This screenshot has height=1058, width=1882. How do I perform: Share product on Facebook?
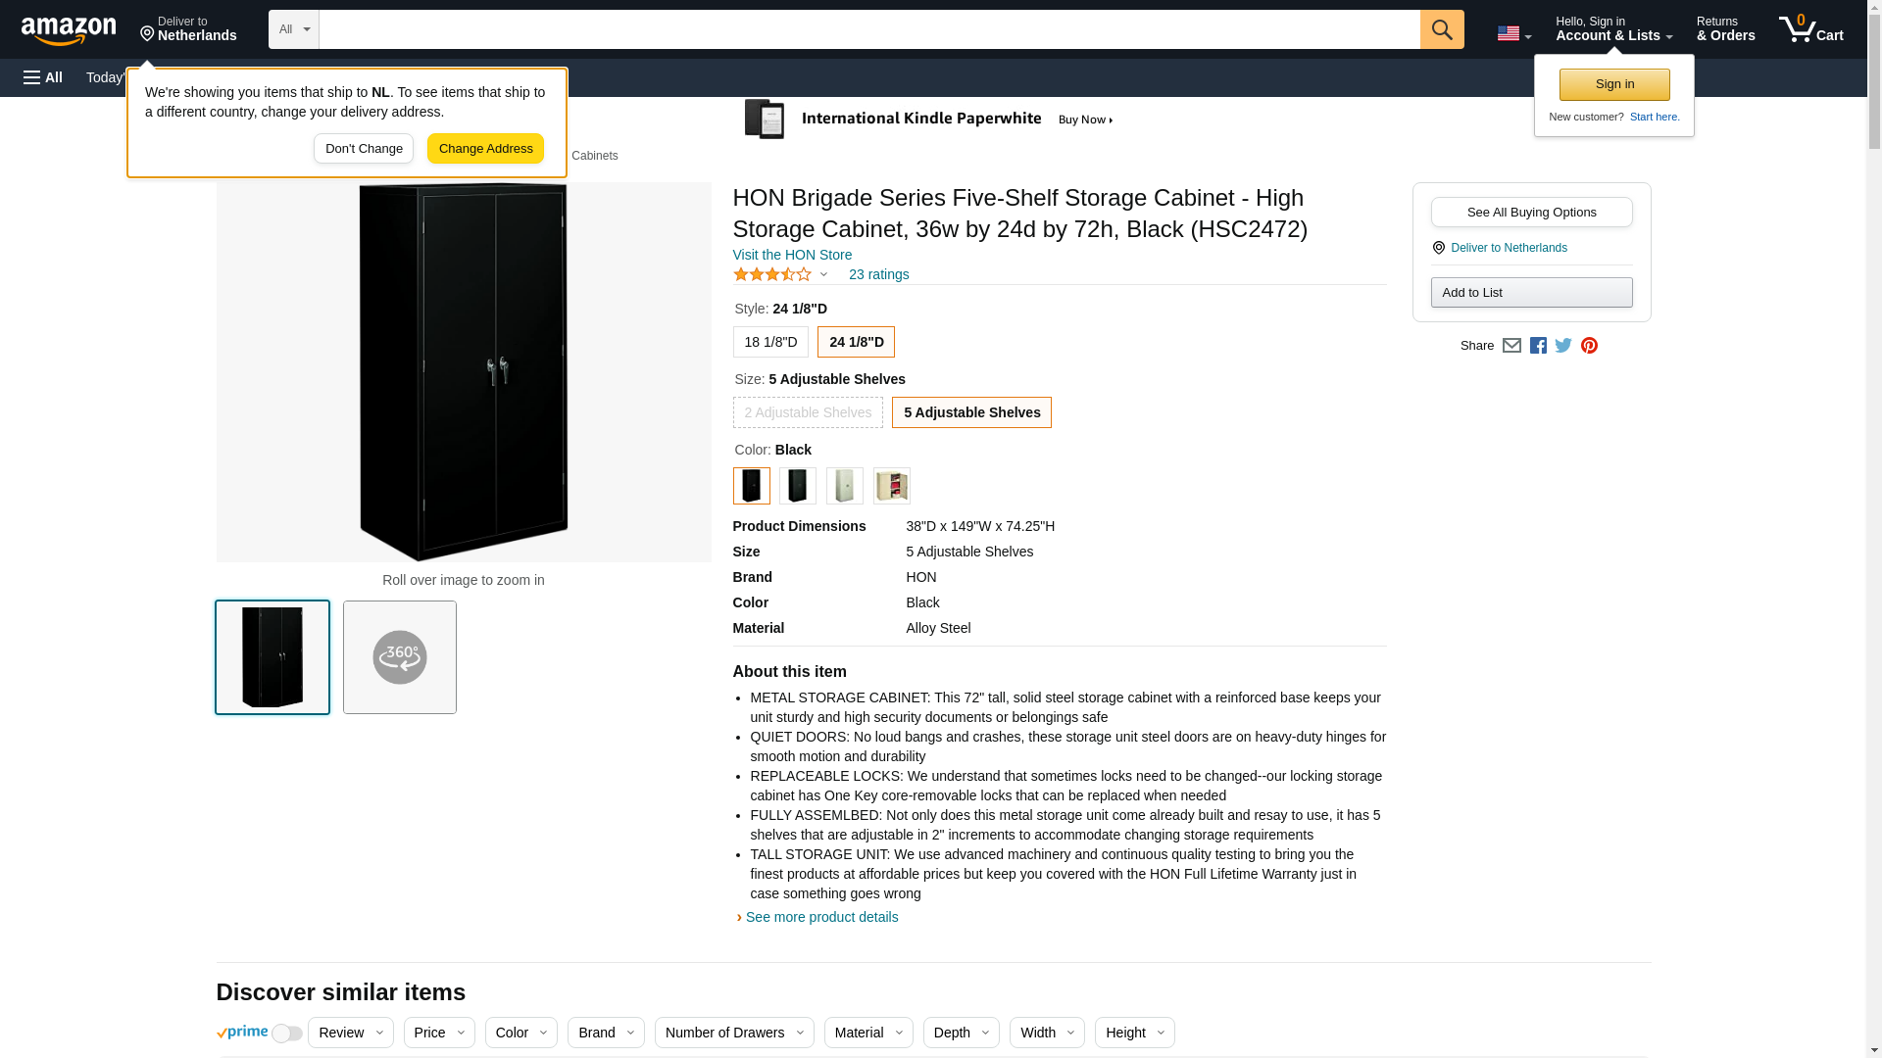pyautogui.click(x=1538, y=346)
